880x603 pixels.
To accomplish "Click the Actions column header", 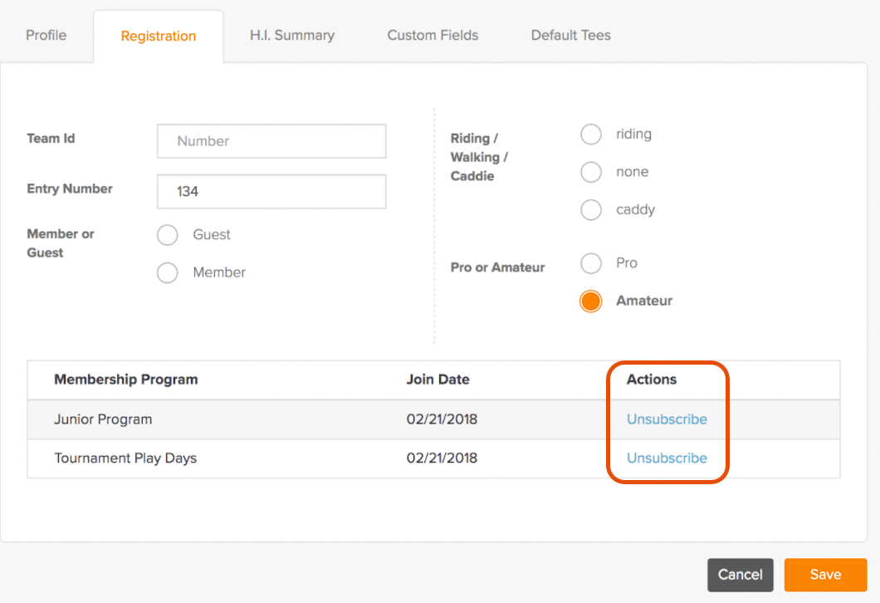I will (652, 380).
